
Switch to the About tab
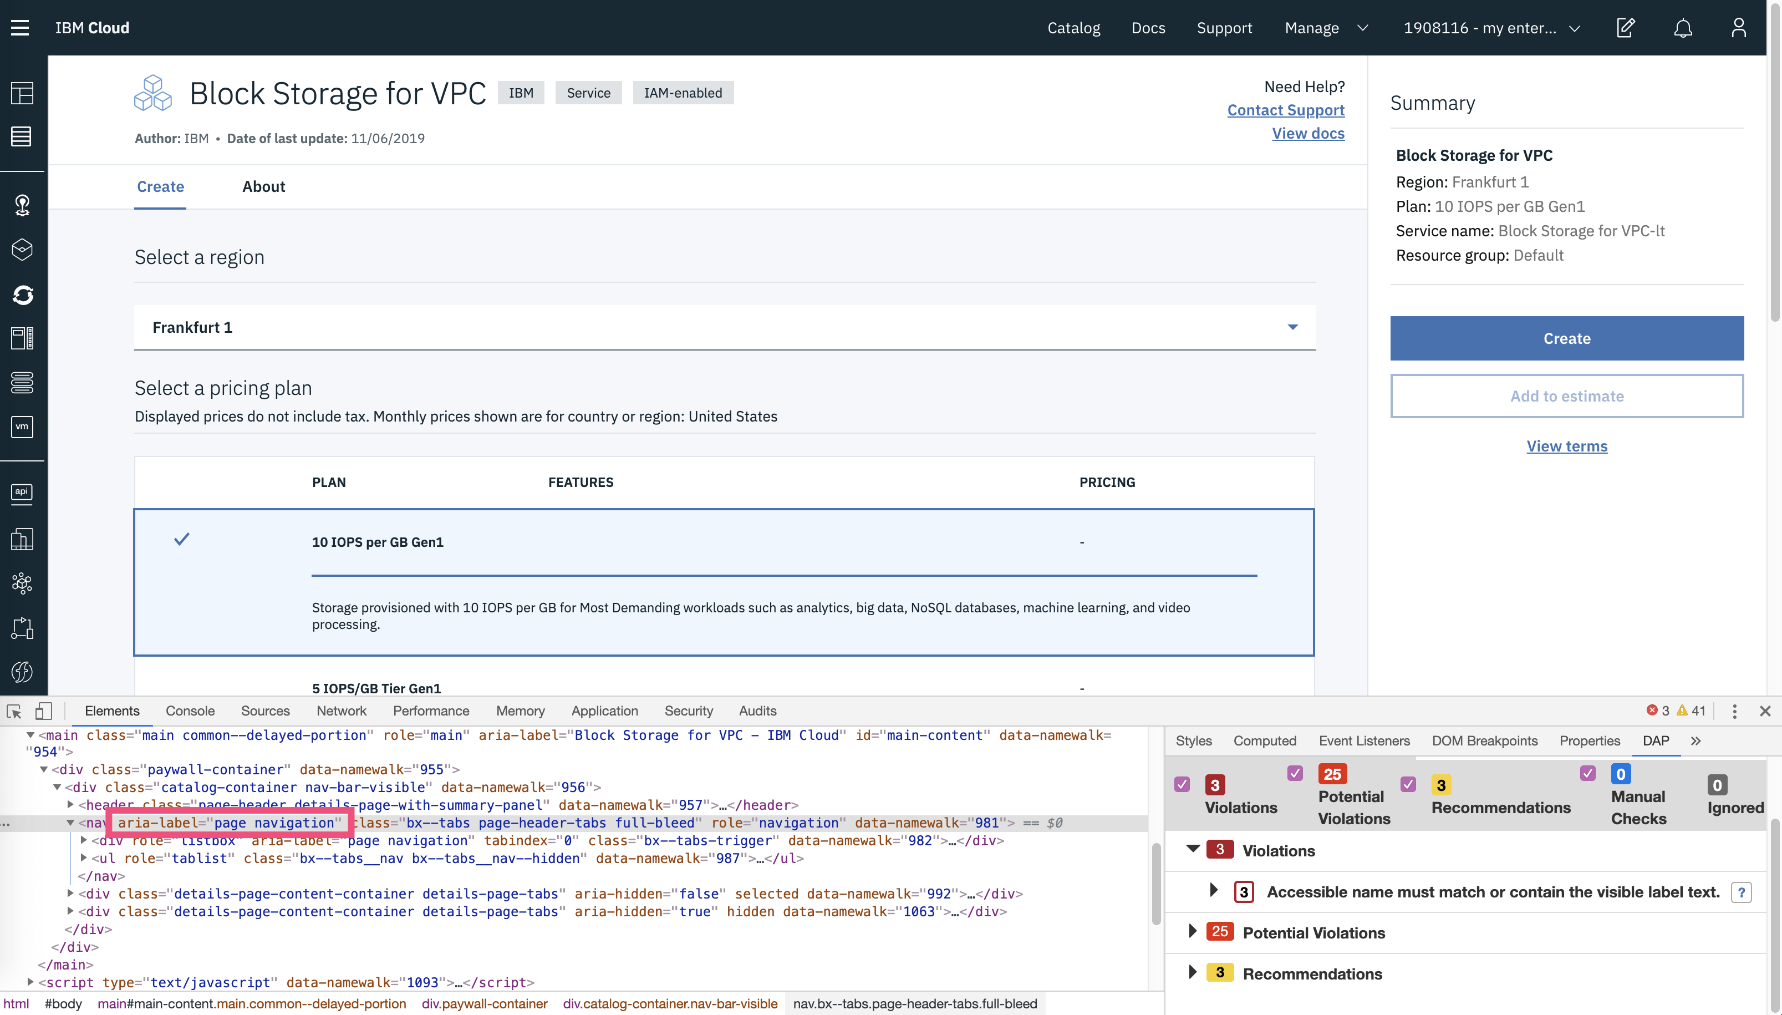[263, 187]
